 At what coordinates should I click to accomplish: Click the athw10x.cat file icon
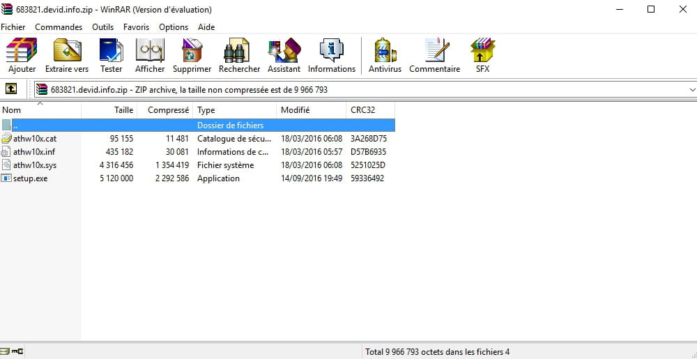tap(6, 138)
